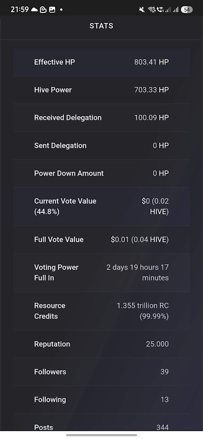Tap the cloud icon in status bar
The width and height of the screenshot is (203, 439).
[34, 10]
